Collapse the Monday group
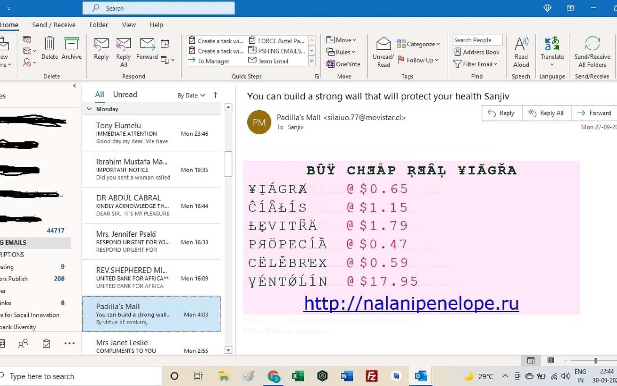The height and width of the screenshot is (386, 617). (89, 109)
